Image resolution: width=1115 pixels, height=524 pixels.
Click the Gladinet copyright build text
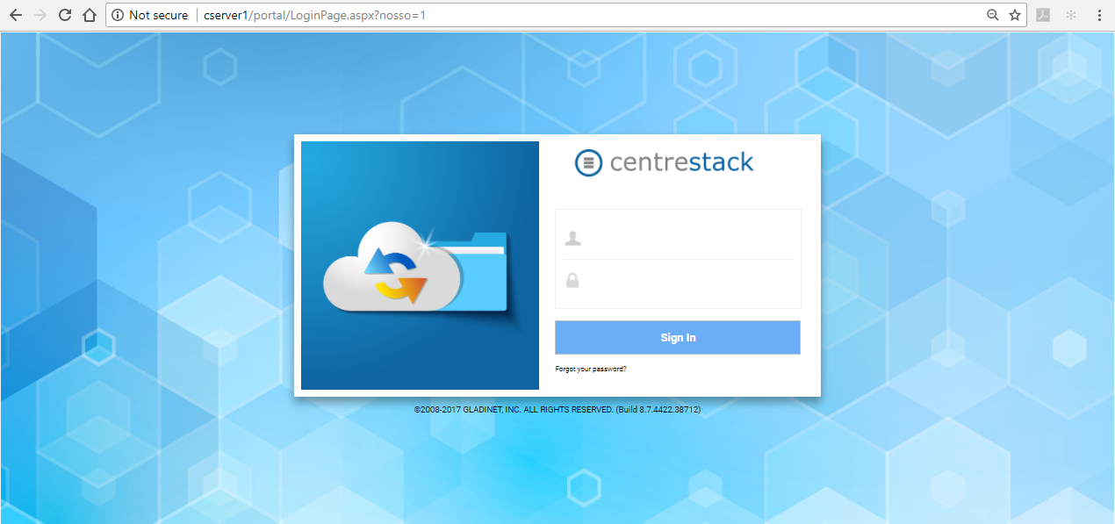557,409
